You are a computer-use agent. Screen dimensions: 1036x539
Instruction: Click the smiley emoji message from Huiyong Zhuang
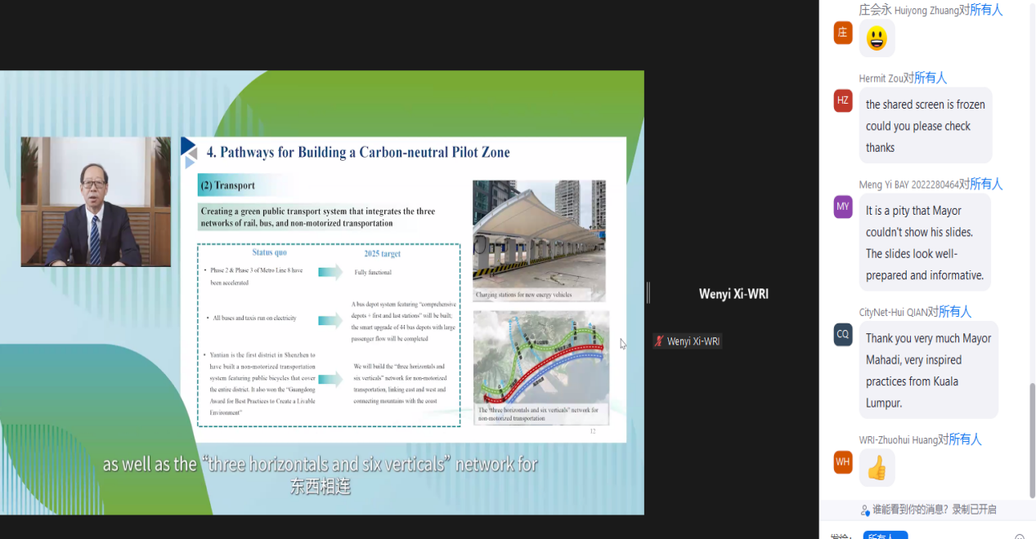click(x=877, y=38)
